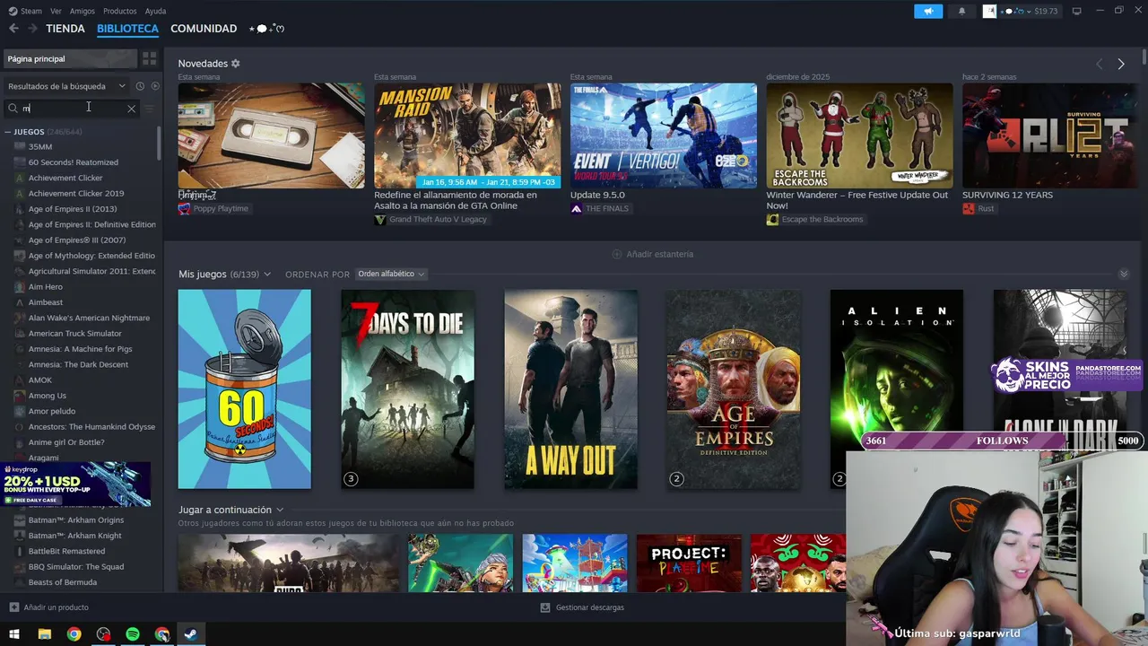Open the OBS recording app in the taskbar

point(103,634)
